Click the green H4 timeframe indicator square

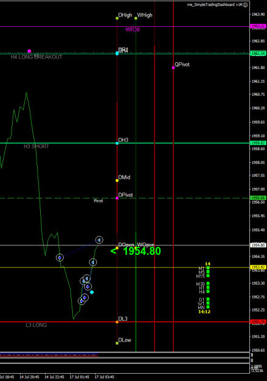[208, 291]
